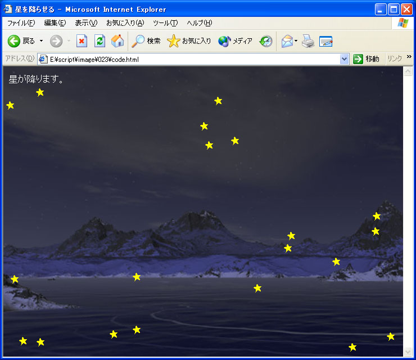Expand the address bar dropdown arrow

tap(344, 59)
